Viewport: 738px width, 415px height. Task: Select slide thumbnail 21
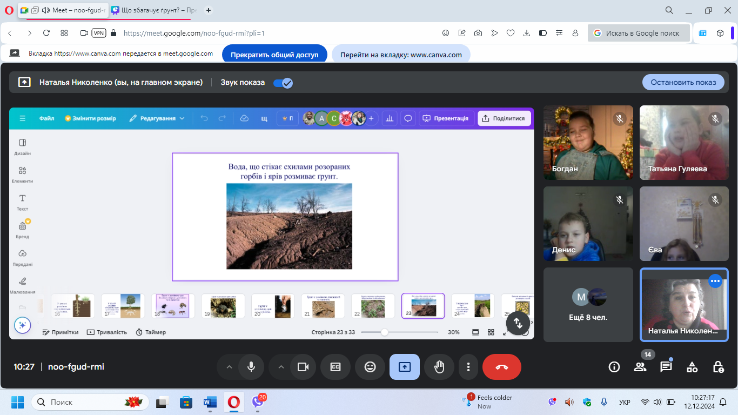323,306
